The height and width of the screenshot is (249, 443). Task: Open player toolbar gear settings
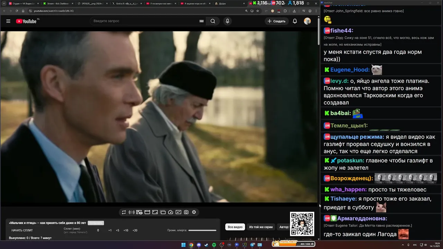tap(194, 212)
